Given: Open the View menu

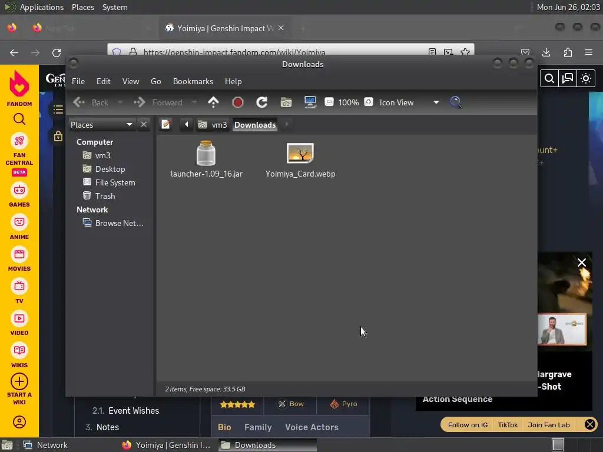Looking at the screenshot, I should (131, 81).
